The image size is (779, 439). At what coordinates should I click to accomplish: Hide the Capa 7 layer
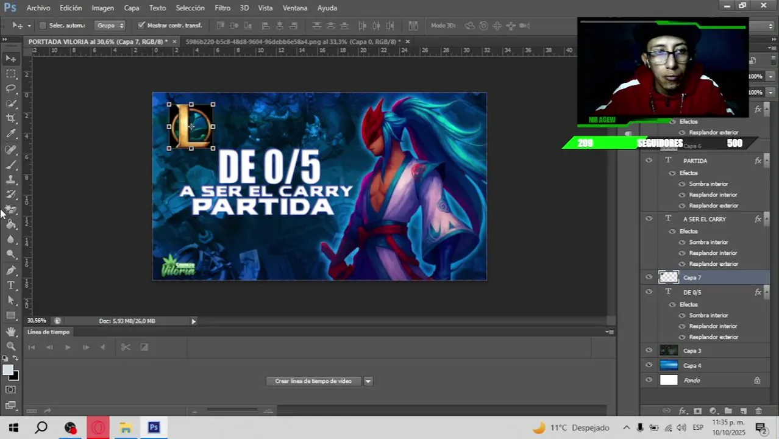tap(649, 277)
